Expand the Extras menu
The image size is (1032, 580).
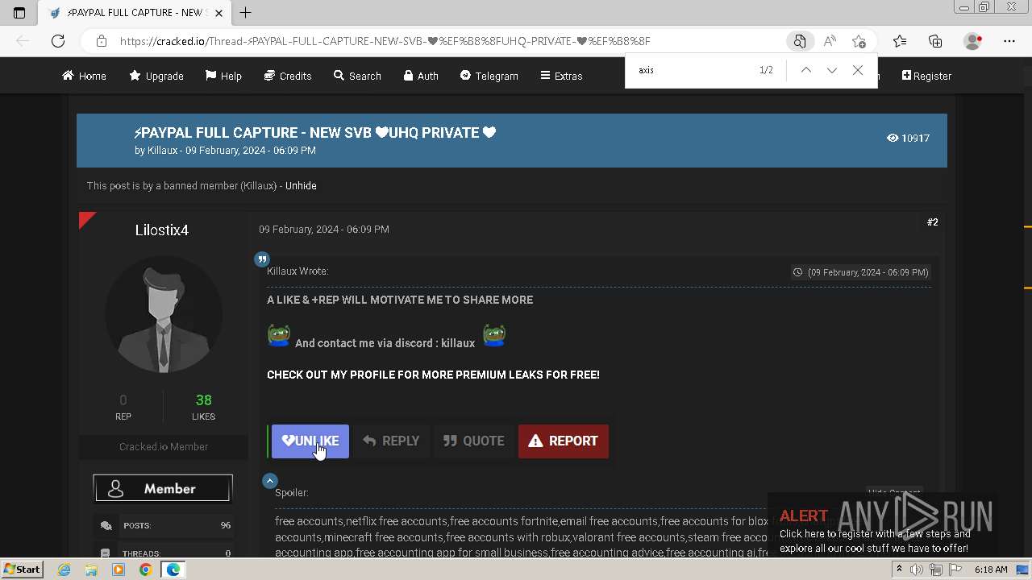coord(561,76)
